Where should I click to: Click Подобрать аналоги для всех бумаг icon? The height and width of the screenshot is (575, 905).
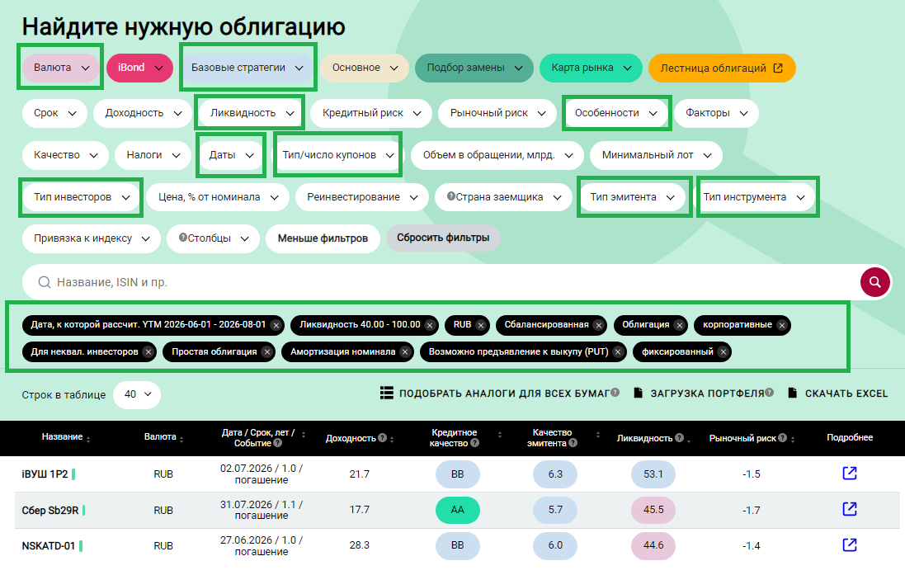point(386,394)
